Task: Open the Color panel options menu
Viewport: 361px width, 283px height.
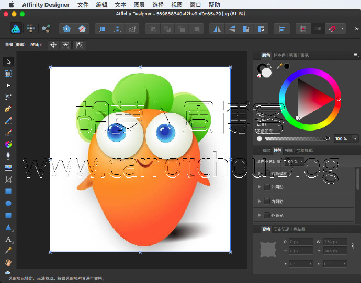Action: click(356, 55)
